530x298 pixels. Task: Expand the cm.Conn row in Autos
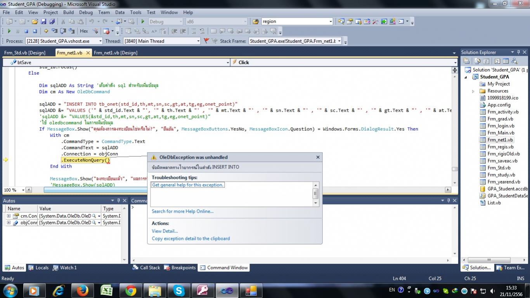9,216
